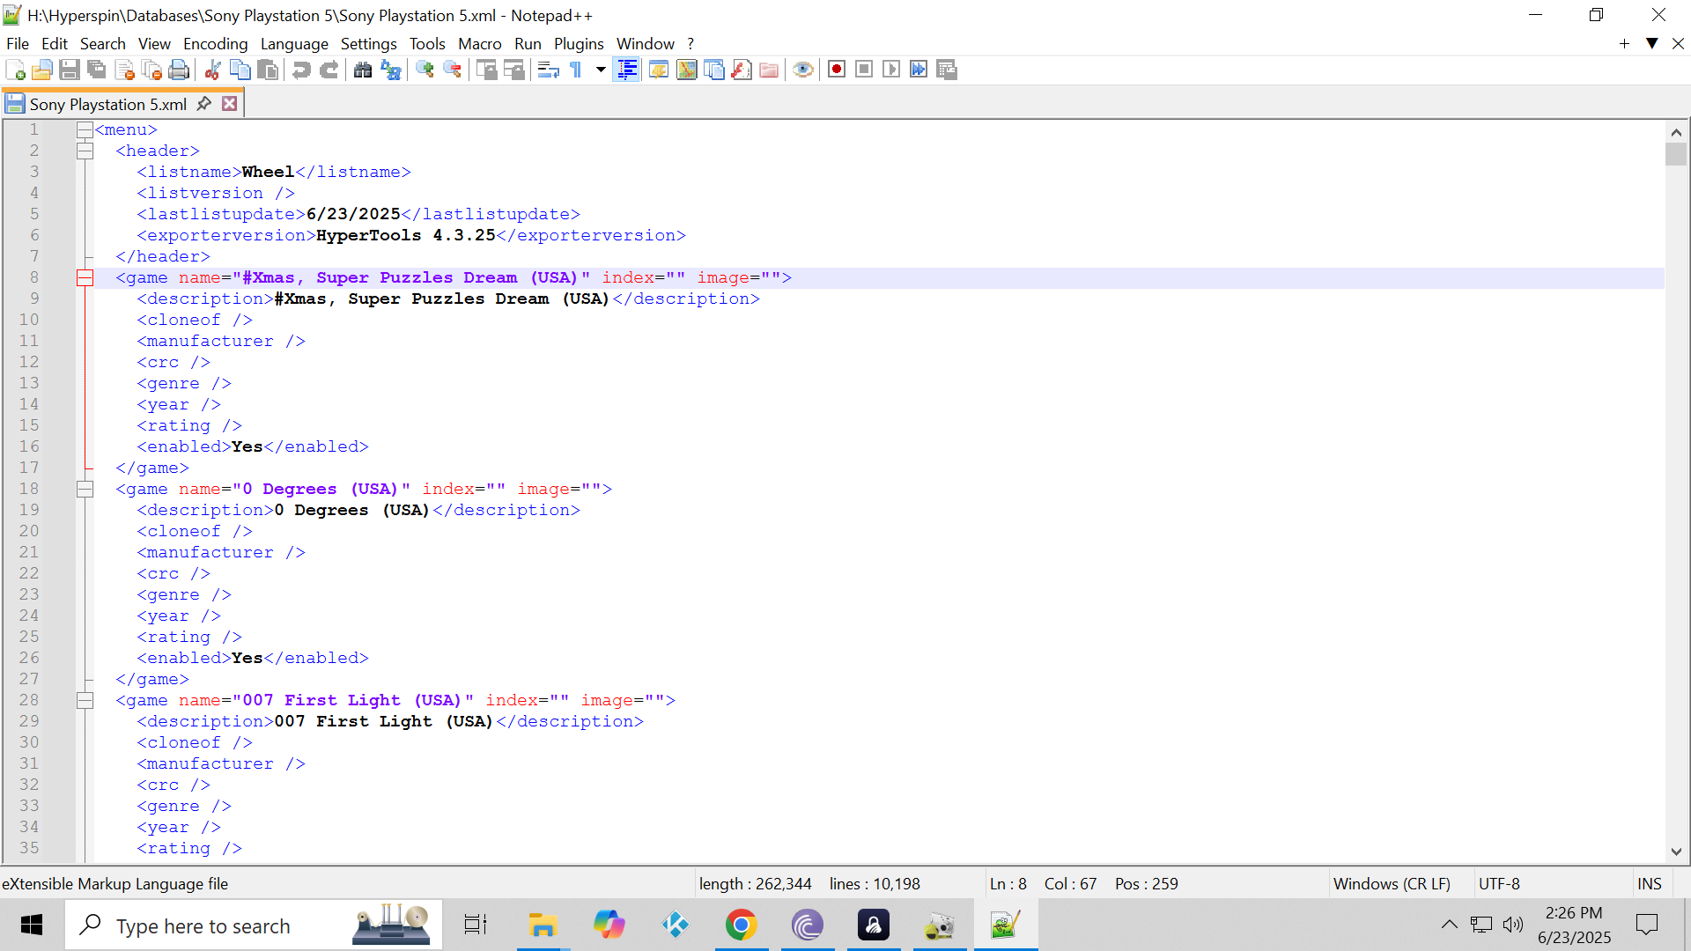
Task: Close the current document toolbar icon
Action: tap(124, 70)
